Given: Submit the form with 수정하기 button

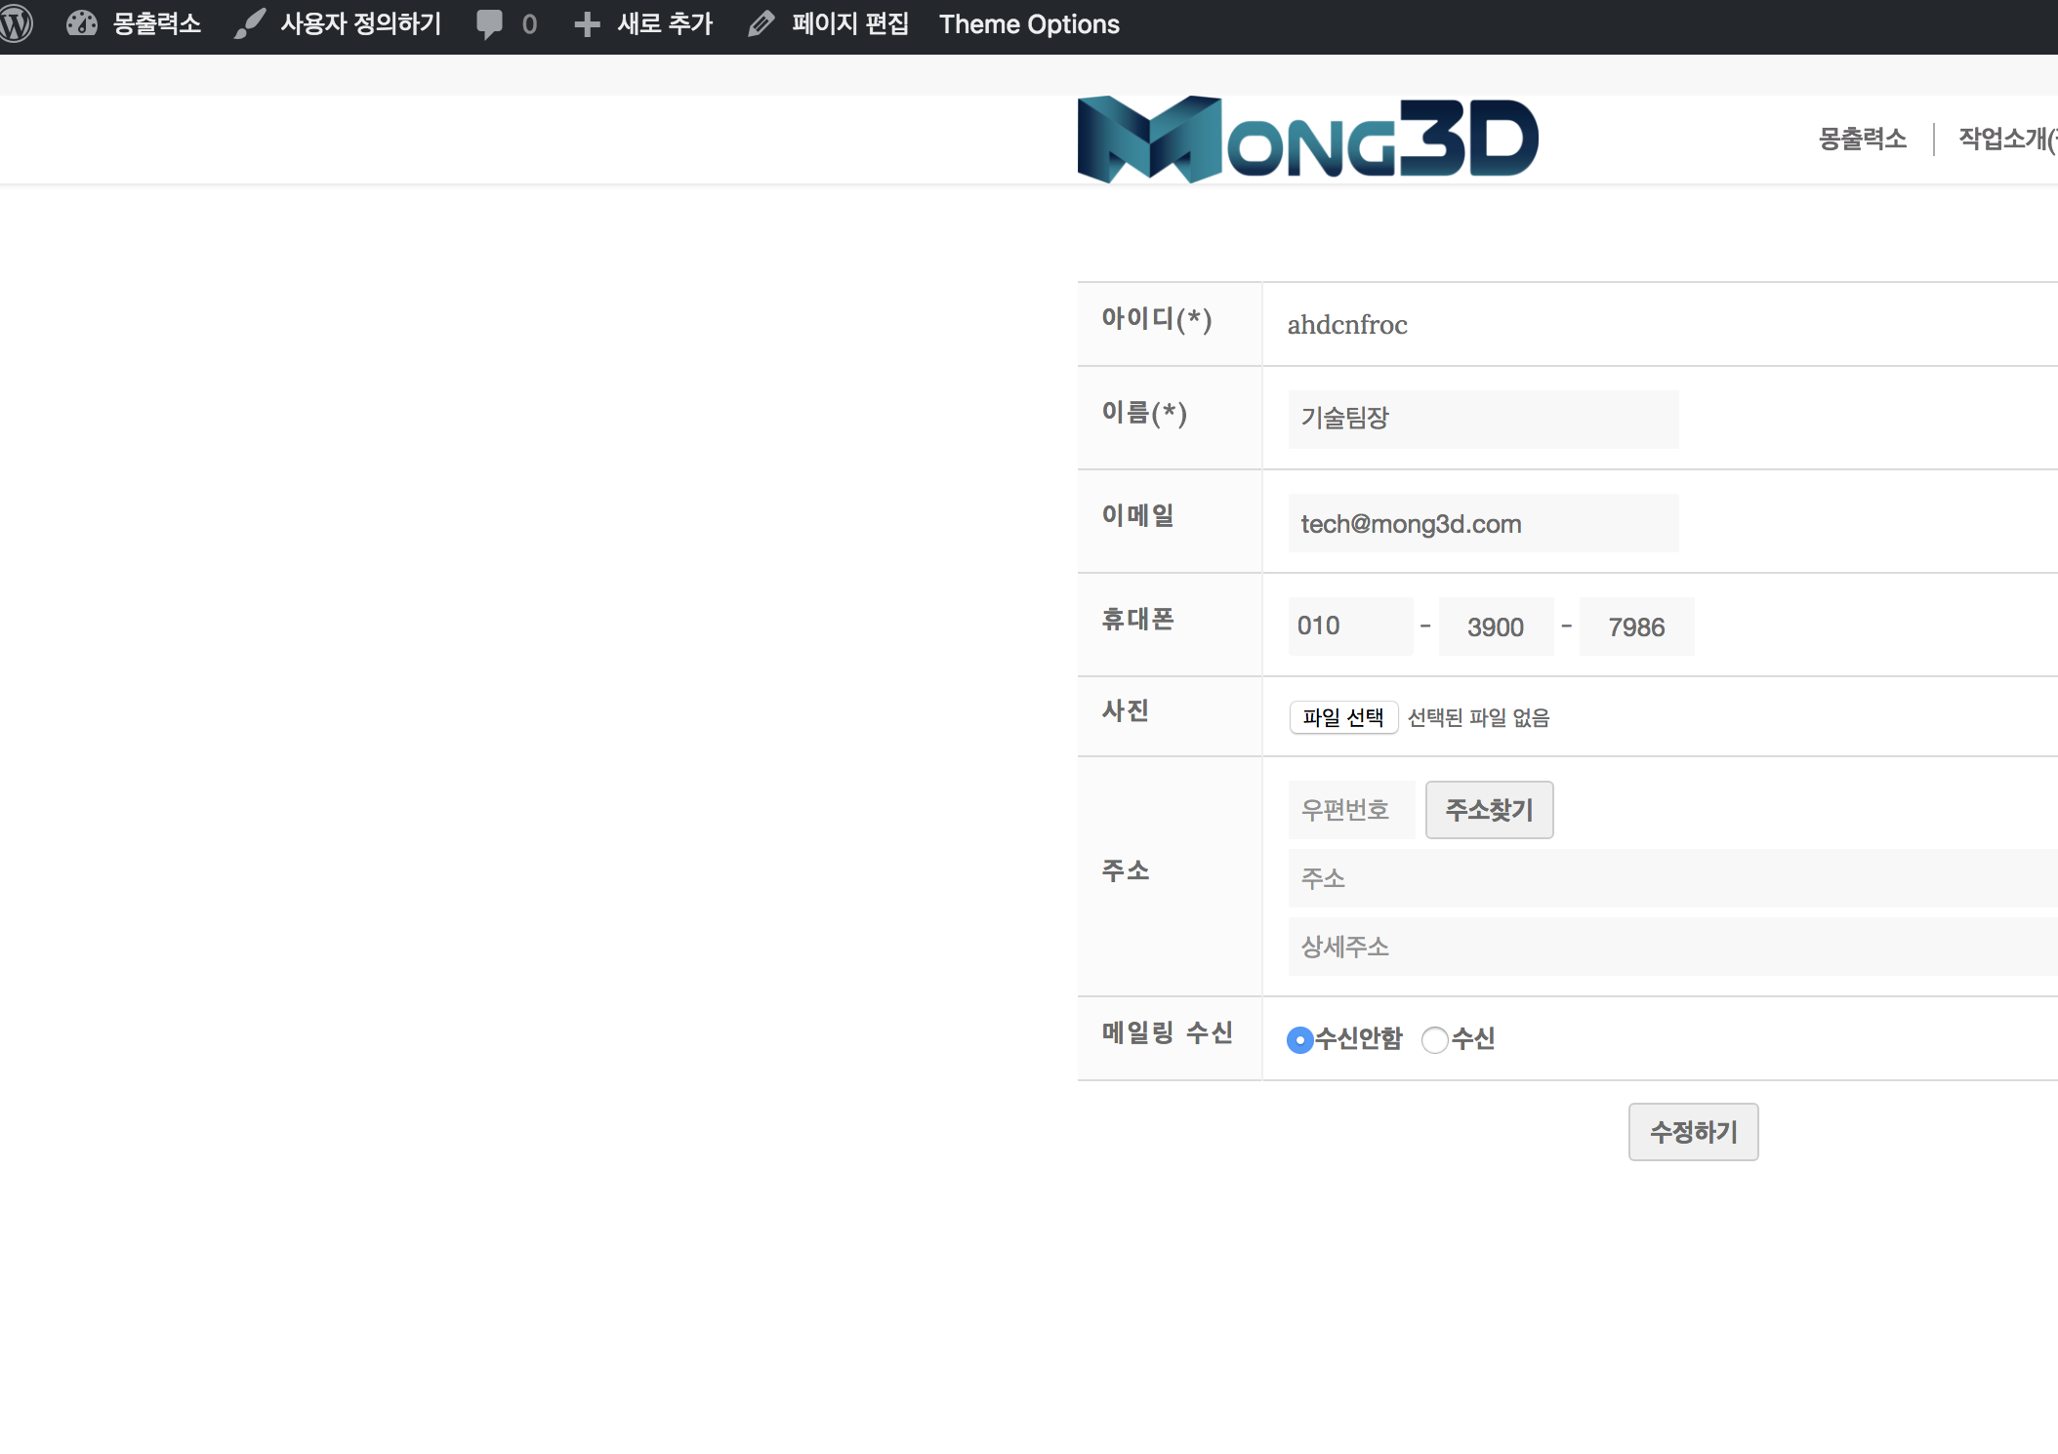Looking at the screenshot, I should pos(1694,1132).
